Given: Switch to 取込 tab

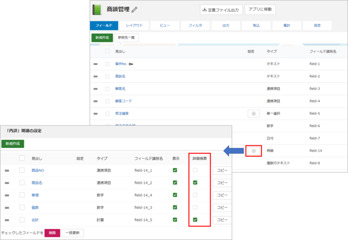Looking at the screenshot, I should click(257, 25).
